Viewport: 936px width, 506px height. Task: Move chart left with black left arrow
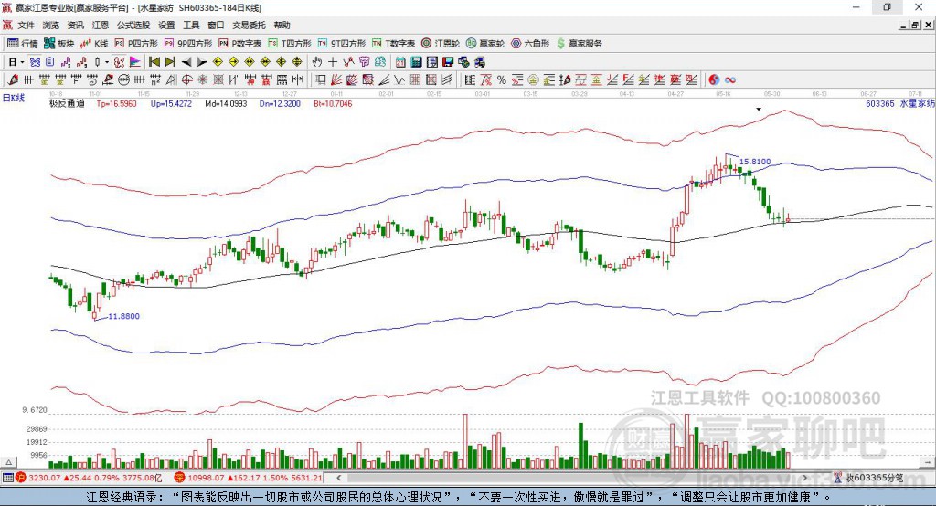(186, 61)
